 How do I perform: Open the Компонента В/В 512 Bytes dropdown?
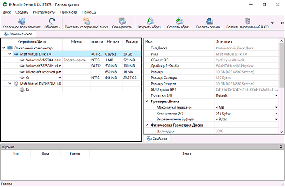pyautogui.click(x=276, y=113)
